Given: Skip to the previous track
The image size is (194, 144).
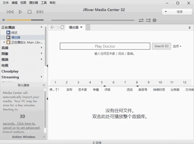Looking at the screenshot, I should 10,12.
